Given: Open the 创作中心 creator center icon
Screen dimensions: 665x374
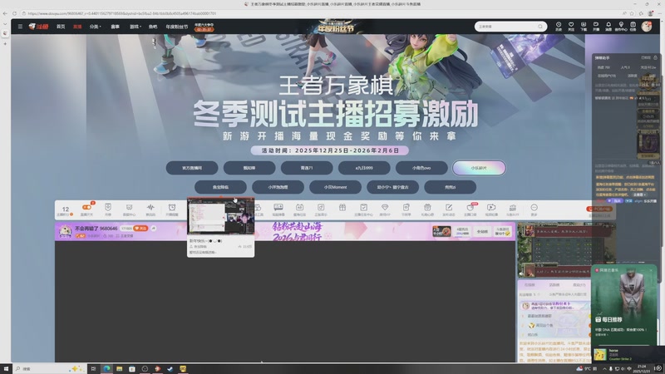Looking at the screenshot, I should (621, 27).
